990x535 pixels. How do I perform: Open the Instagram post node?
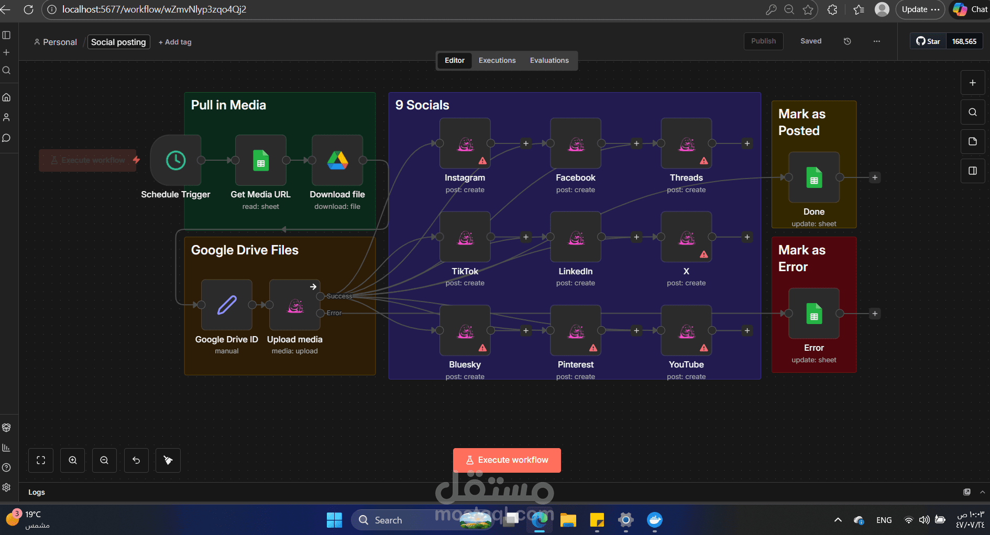(x=465, y=143)
